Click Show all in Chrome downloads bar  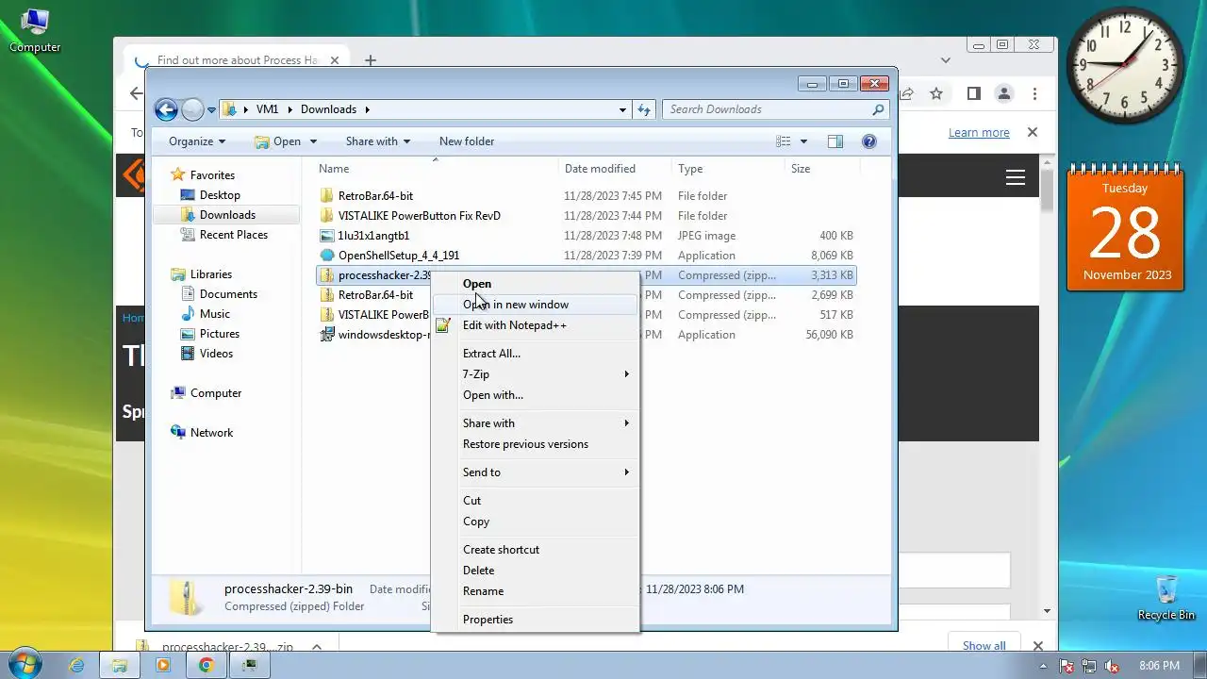point(984,646)
